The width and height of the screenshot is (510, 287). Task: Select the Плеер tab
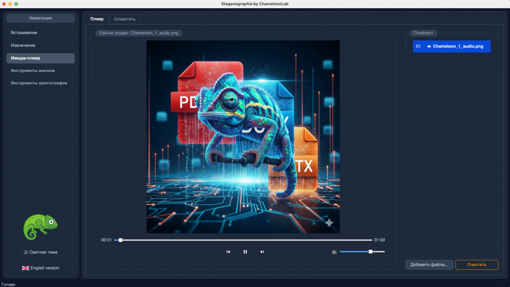pos(97,19)
